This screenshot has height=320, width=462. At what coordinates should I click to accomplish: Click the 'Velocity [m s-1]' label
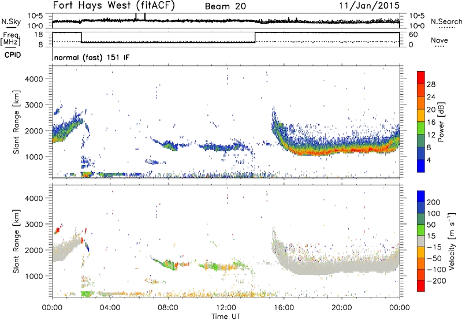pos(452,241)
